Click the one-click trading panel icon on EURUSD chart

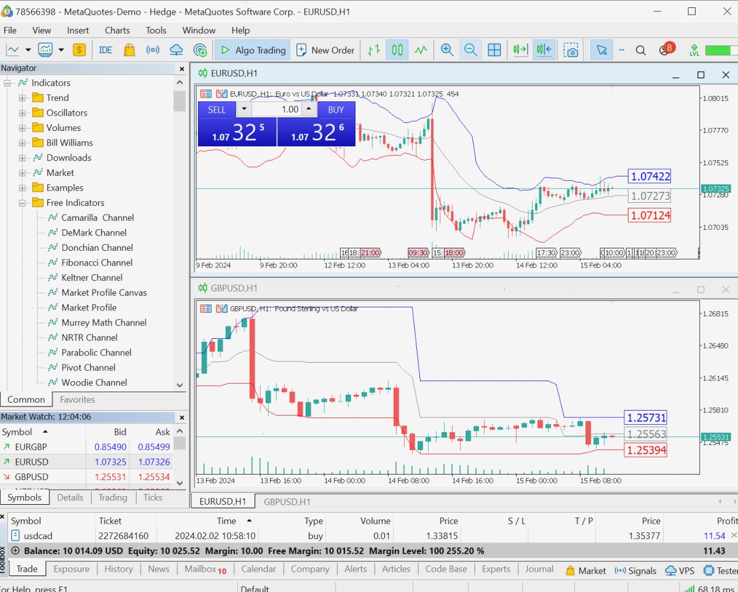(221, 94)
